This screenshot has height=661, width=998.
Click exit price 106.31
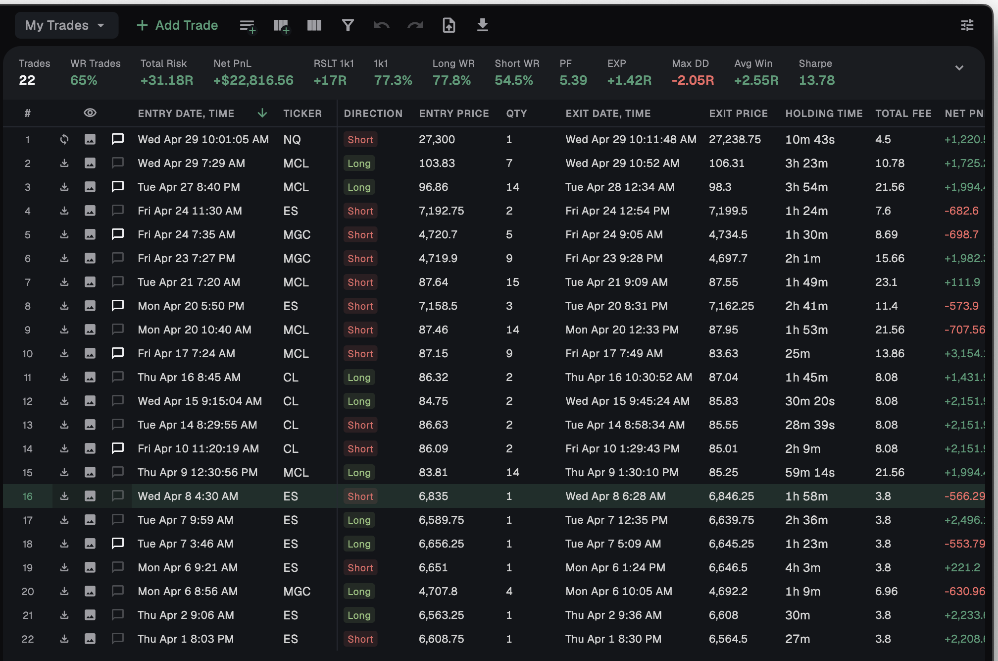pos(726,163)
